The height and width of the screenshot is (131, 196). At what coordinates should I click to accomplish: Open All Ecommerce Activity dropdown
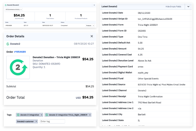pos(14,9)
